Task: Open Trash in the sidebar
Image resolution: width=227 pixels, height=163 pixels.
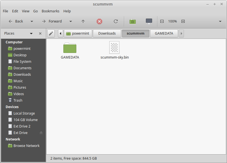Action: 23,100
